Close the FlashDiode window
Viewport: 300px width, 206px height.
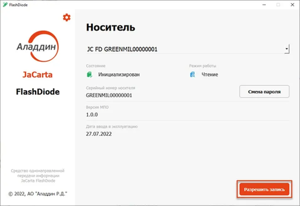point(293,5)
